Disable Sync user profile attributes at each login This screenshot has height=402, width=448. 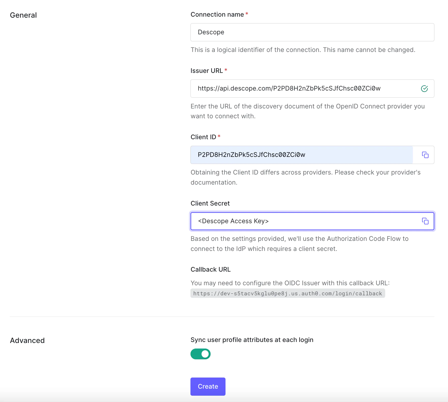(x=200, y=354)
